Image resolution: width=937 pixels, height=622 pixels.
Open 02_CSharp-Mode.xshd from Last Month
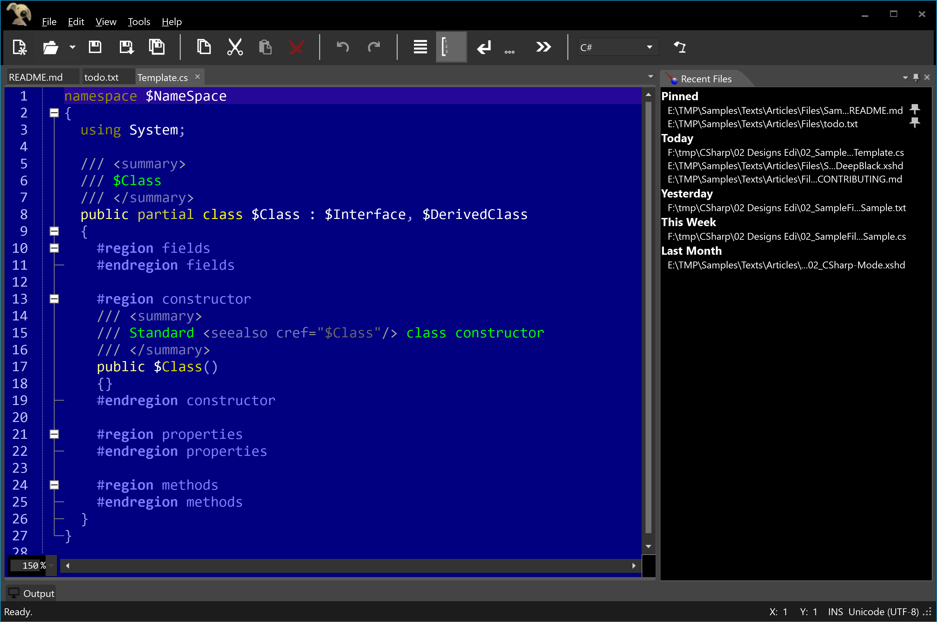(786, 265)
